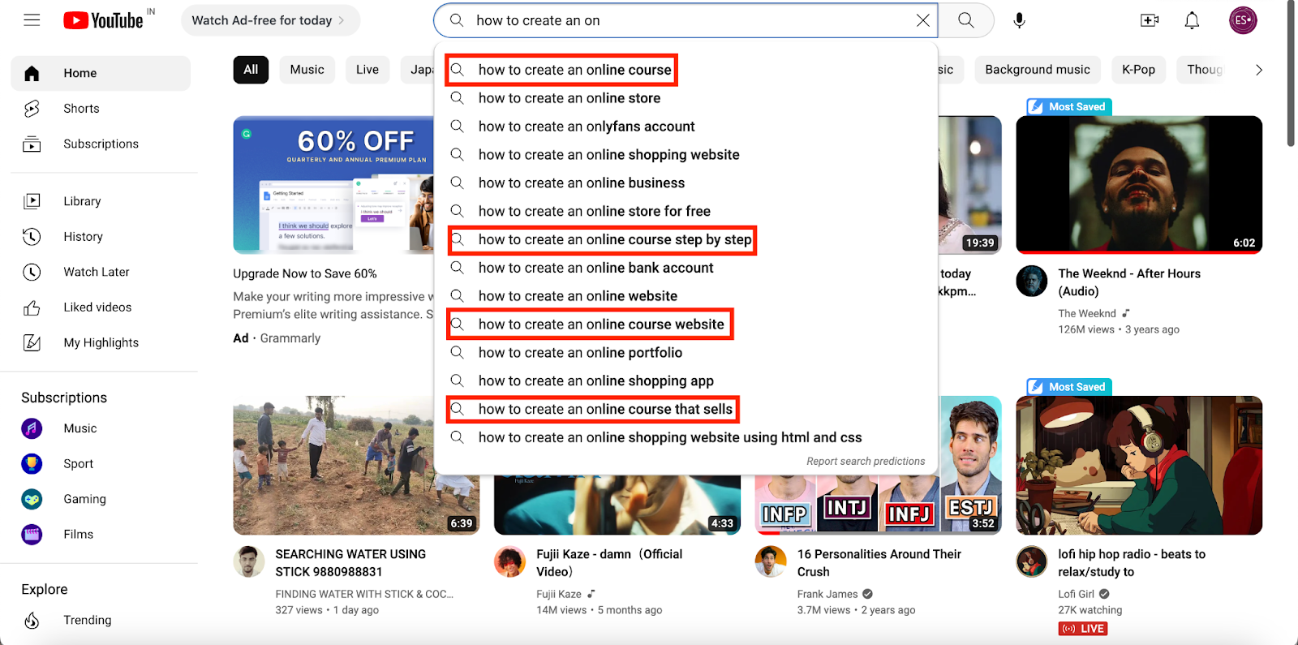Click the magnifier search button
The height and width of the screenshot is (645, 1298).
tap(965, 20)
